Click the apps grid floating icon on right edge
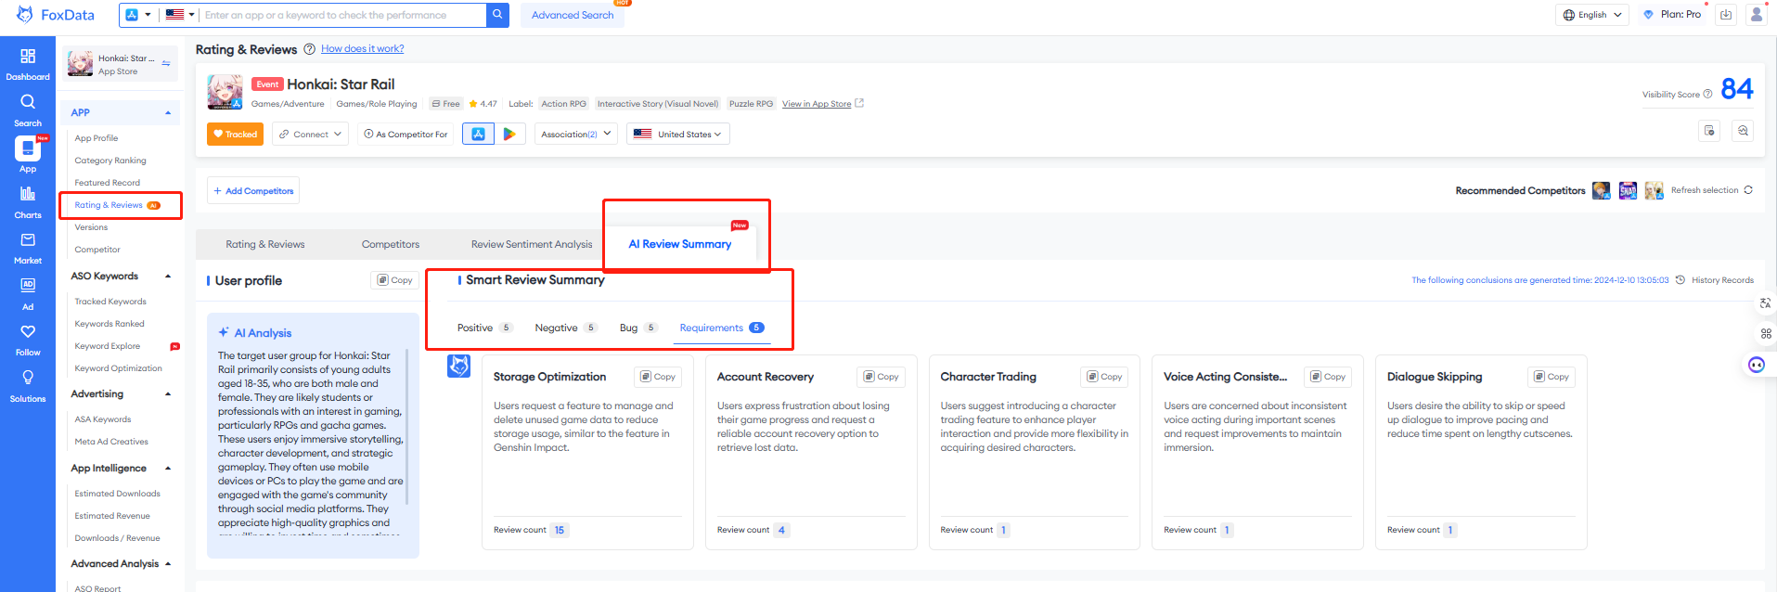Image resolution: width=1777 pixels, height=592 pixels. [x=1766, y=333]
